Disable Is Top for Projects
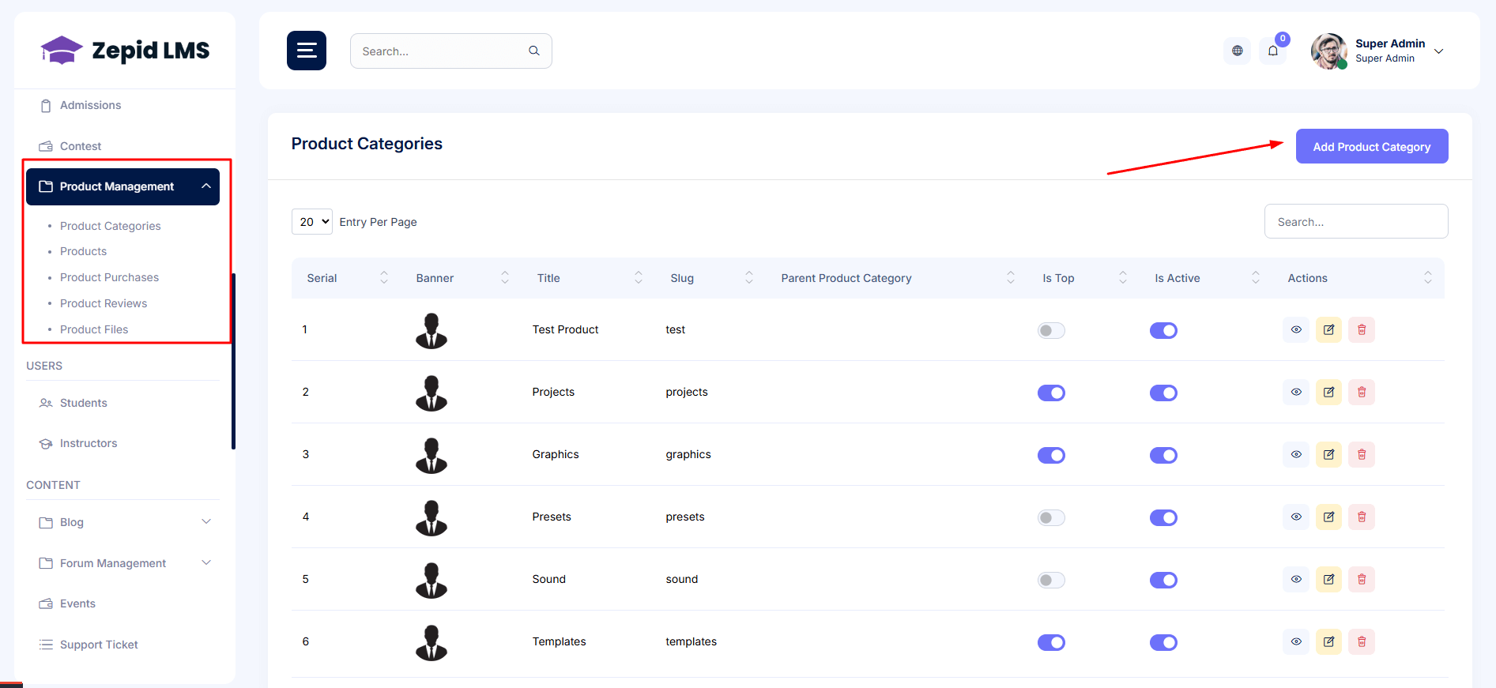The image size is (1496, 688). click(1051, 393)
